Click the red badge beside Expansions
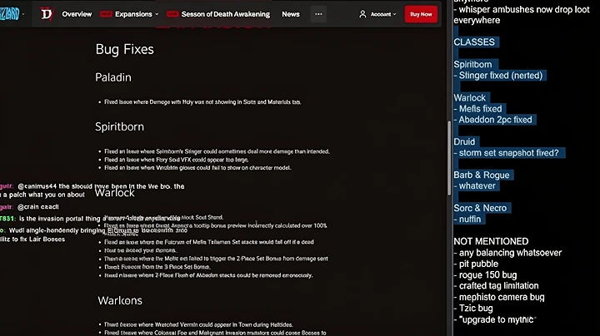 tap(106, 14)
